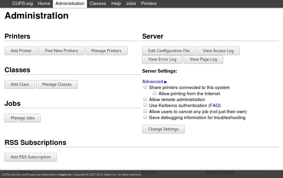Add an RSS Subscription
Viewport: 283px width, 178px height.
(31, 157)
